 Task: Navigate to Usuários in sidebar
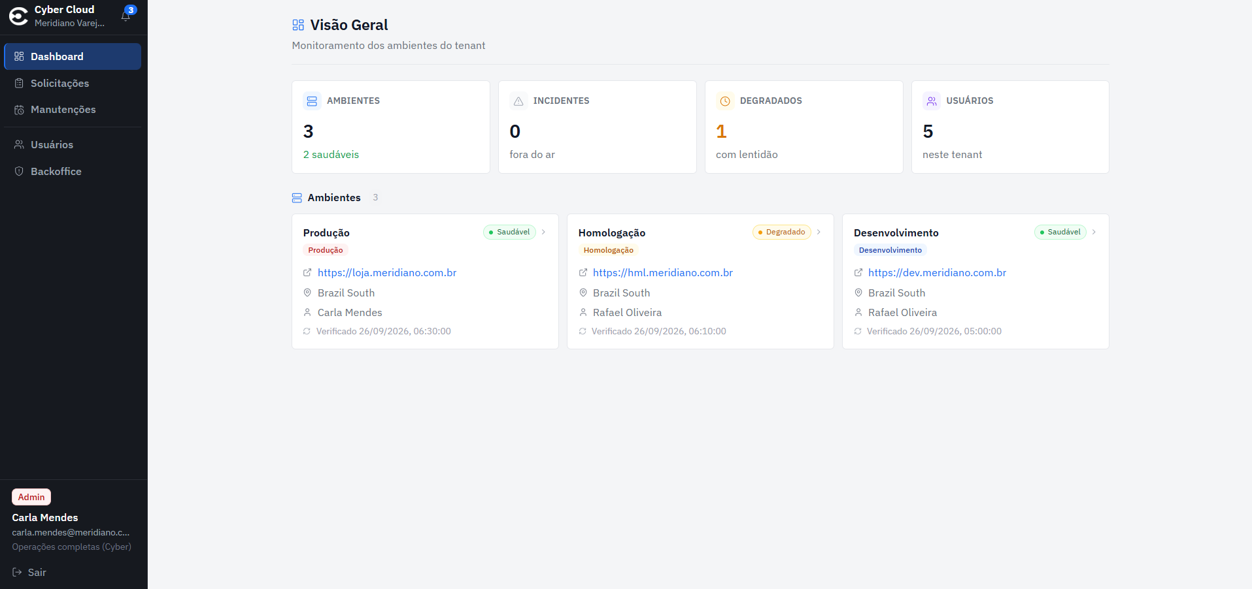(73, 144)
